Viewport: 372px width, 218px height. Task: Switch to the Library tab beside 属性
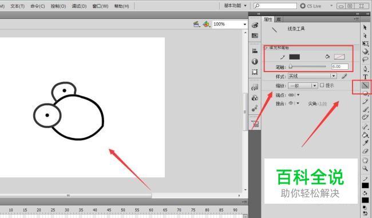click(279, 19)
